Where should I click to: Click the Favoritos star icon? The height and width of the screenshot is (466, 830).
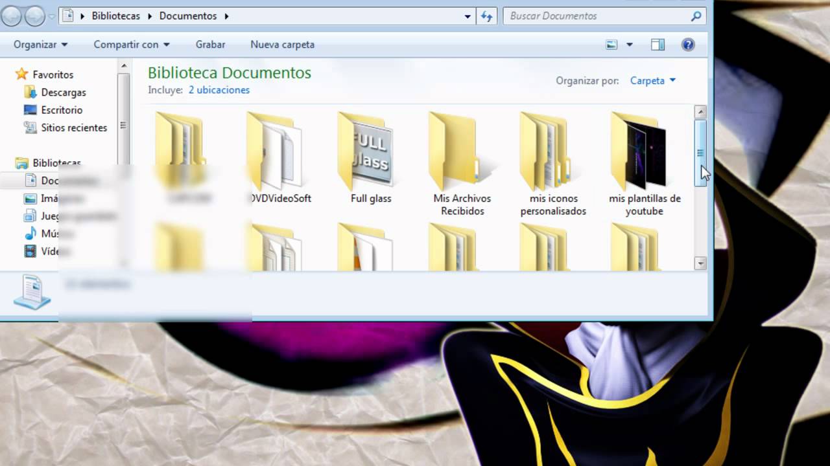(x=22, y=74)
